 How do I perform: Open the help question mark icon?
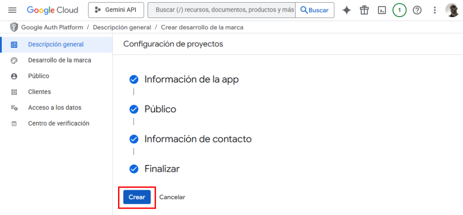coord(417,10)
